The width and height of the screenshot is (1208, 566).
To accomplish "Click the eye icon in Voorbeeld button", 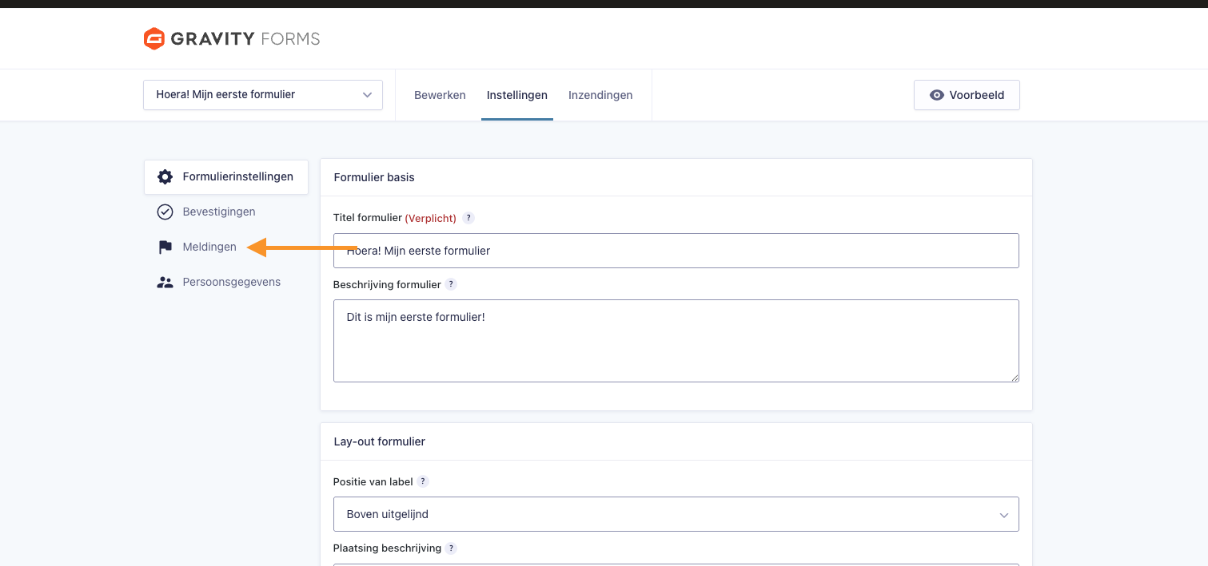I will [936, 95].
